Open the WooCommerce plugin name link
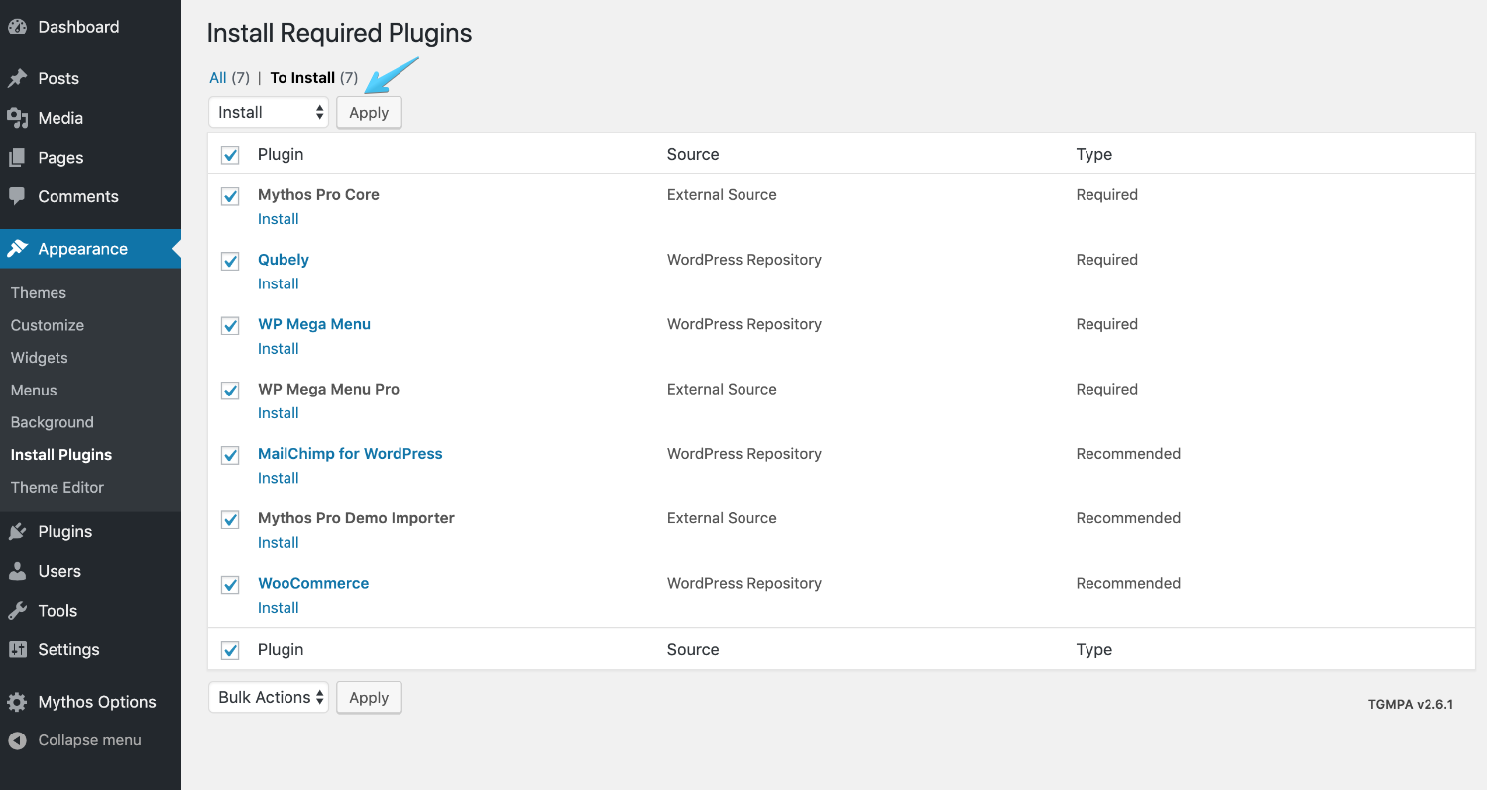 coord(313,583)
